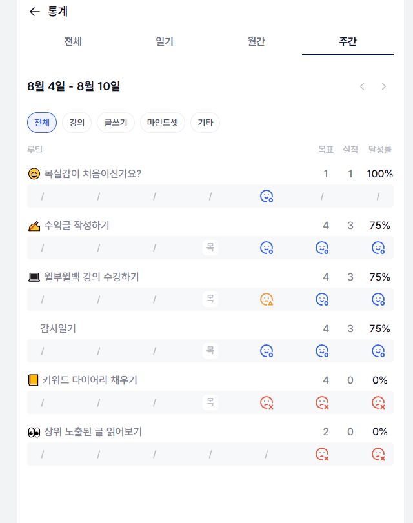Choose the 기타 filter chip
This screenshot has width=413, height=523.
[205, 123]
